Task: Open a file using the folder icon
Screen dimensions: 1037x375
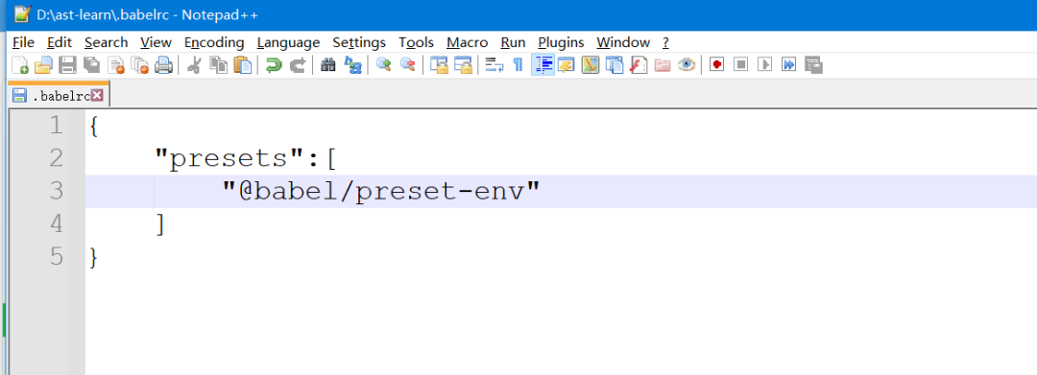Action: (43, 64)
